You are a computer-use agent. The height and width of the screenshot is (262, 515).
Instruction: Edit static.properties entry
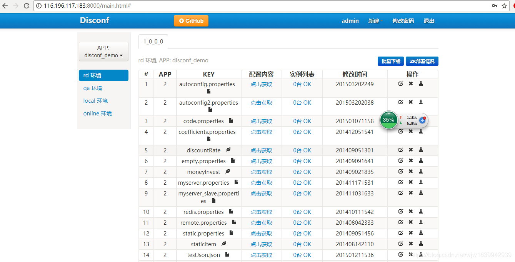pos(401,233)
